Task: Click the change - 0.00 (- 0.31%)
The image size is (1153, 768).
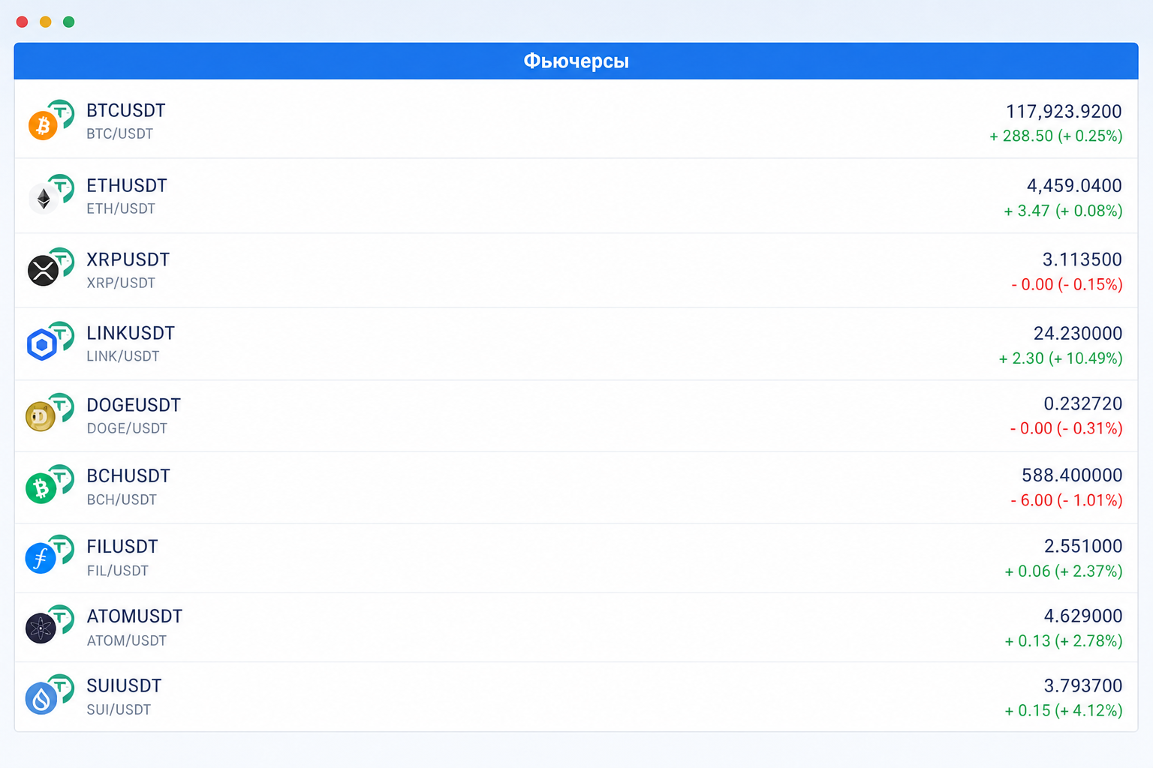Action: (1067, 428)
